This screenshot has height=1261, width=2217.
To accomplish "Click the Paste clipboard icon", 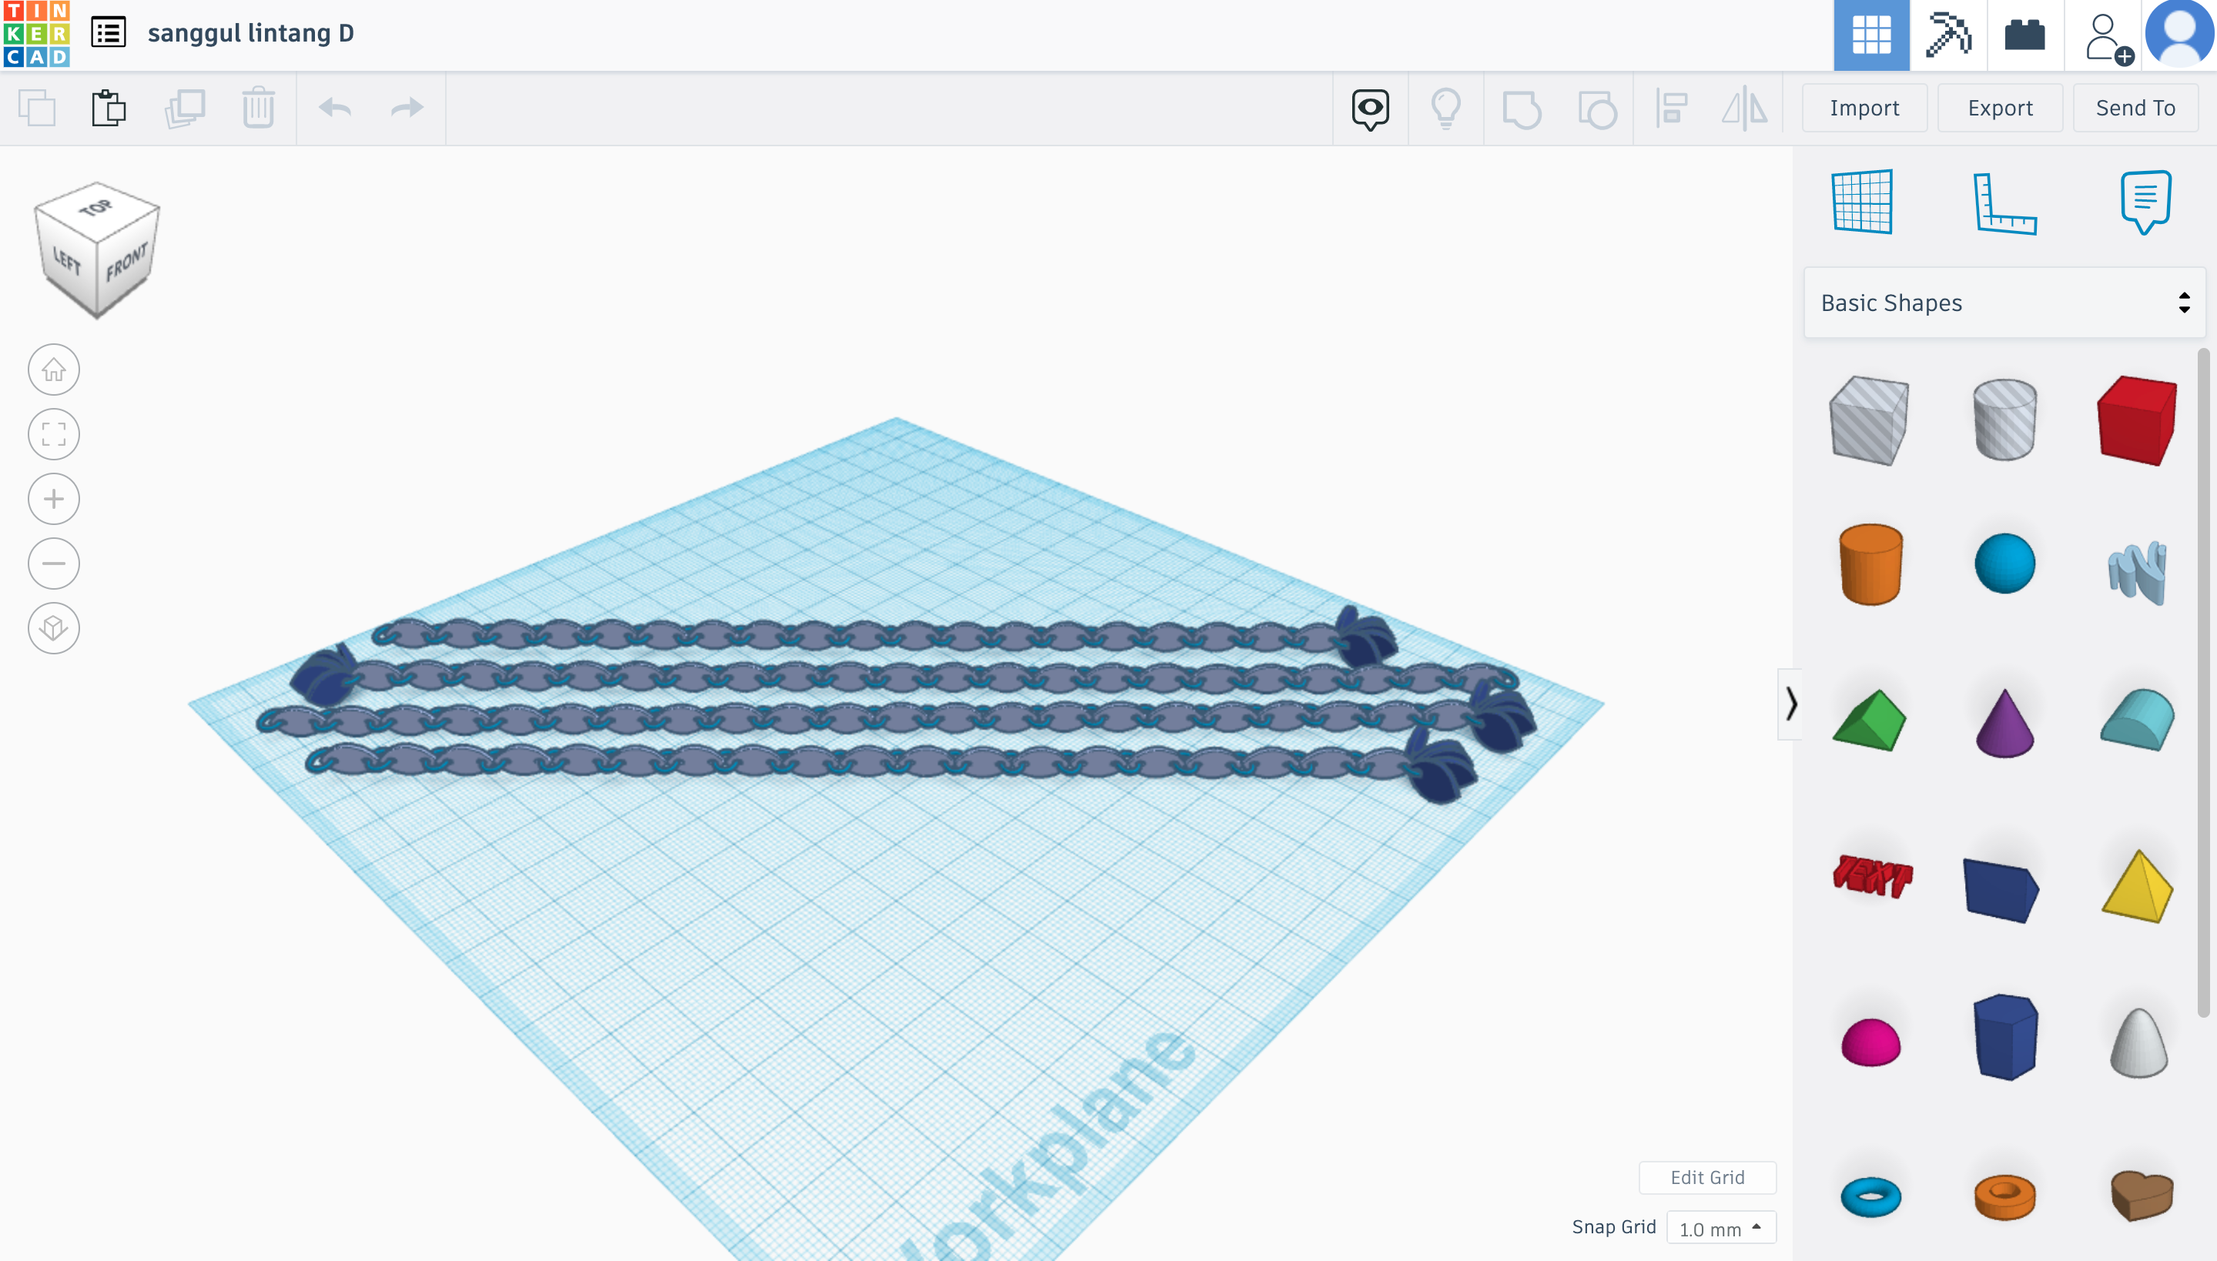I will [x=109, y=109].
